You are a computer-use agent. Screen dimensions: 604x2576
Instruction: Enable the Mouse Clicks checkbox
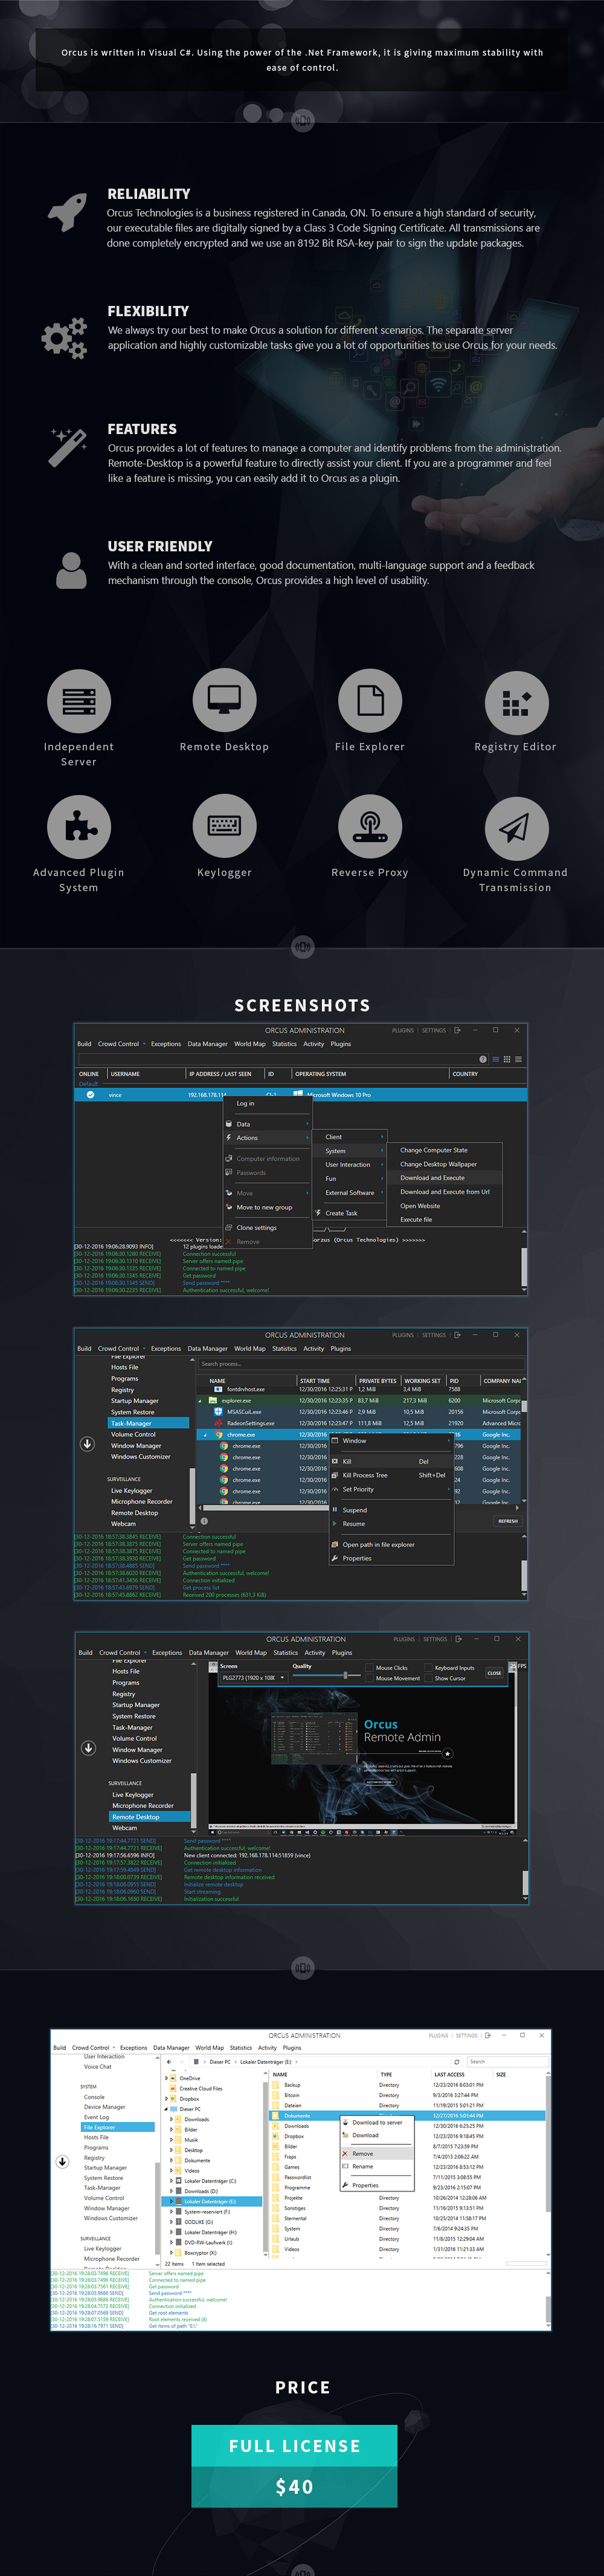tap(370, 1667)
